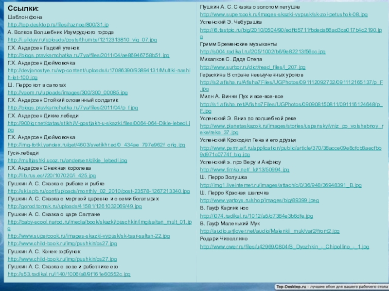Click 'Пушкин А. С. Сказка о золотом петушке'
The image size is (389, 291).
250,7
